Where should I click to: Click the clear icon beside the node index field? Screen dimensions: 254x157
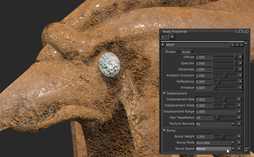(171, 37)
